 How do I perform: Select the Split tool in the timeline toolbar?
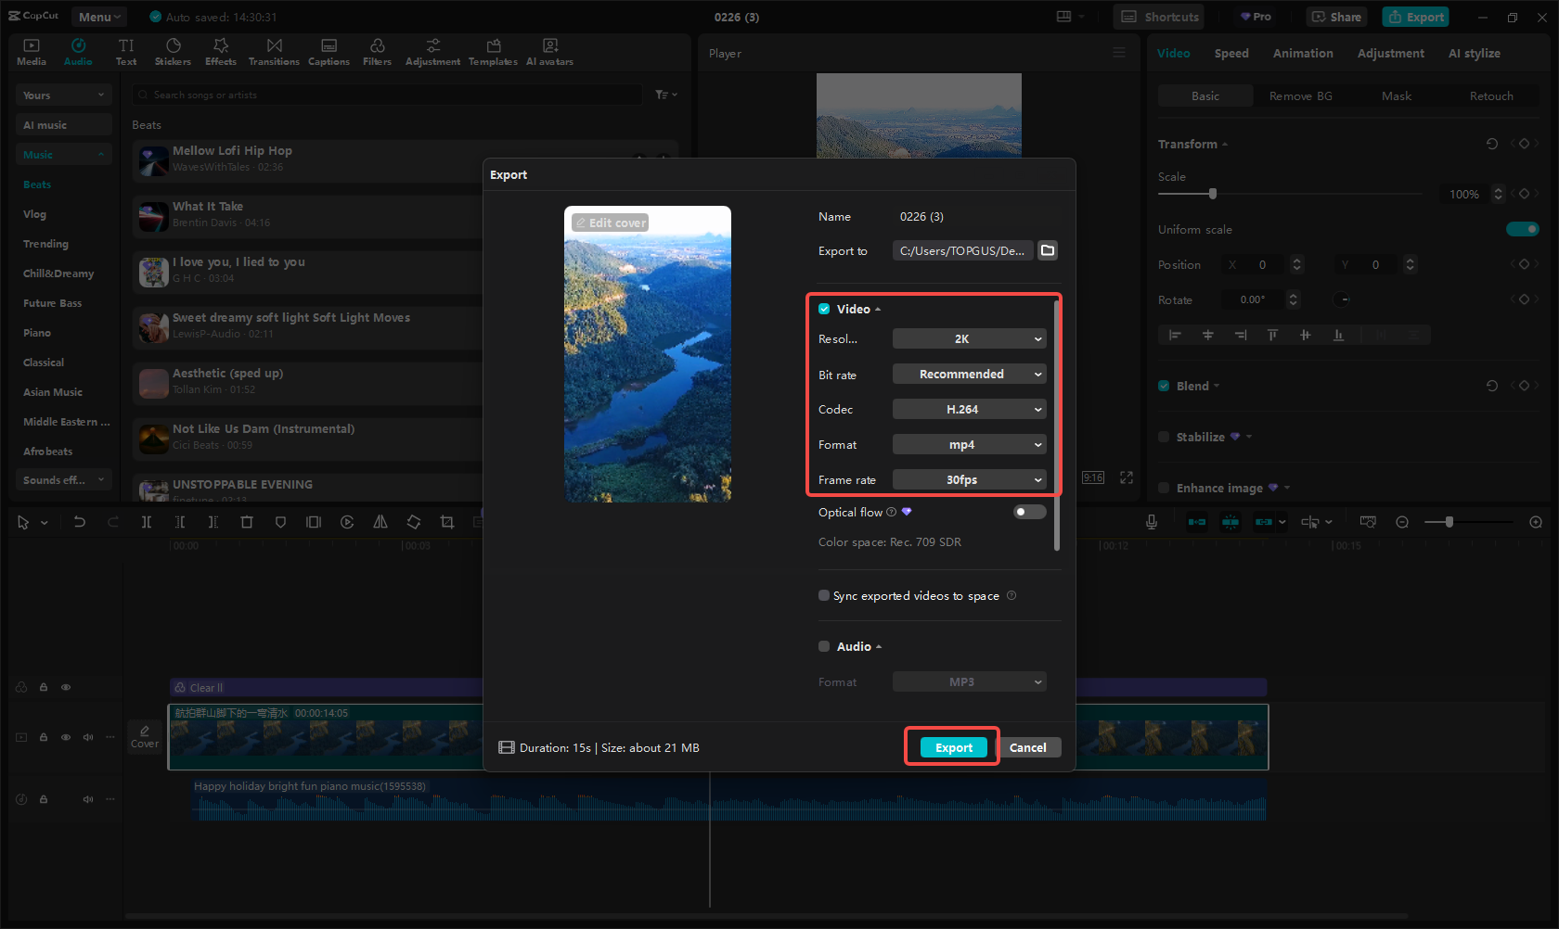coord(147,522)
